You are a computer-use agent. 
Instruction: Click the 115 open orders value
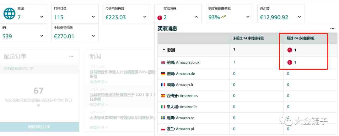point(59,18)
